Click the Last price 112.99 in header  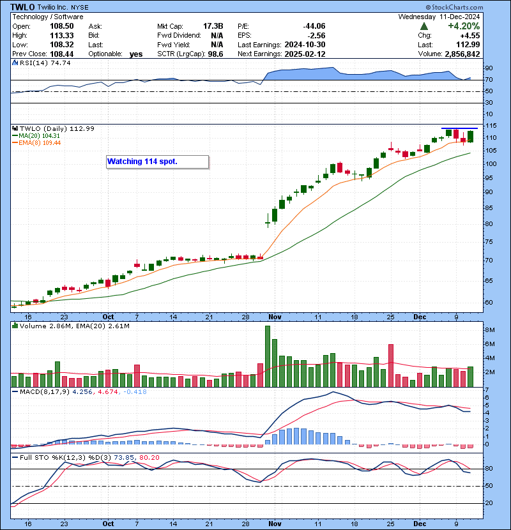468,45
